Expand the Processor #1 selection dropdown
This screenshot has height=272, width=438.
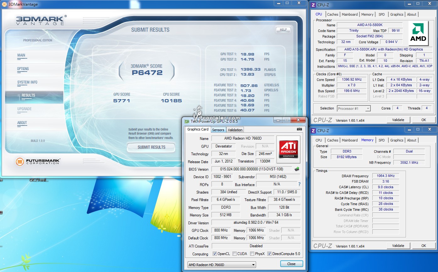pyautogui.click(x=354, y=109)
